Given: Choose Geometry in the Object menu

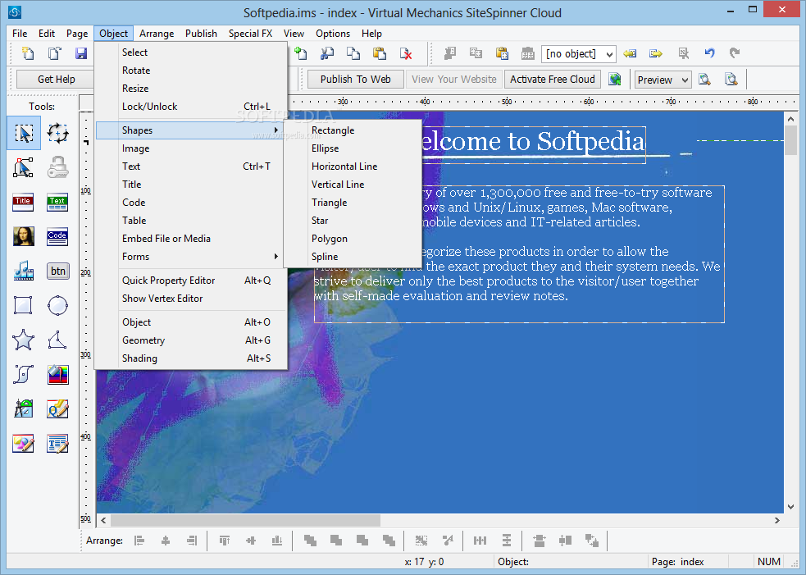Looking at the screenshot, I should pos(190,340).
